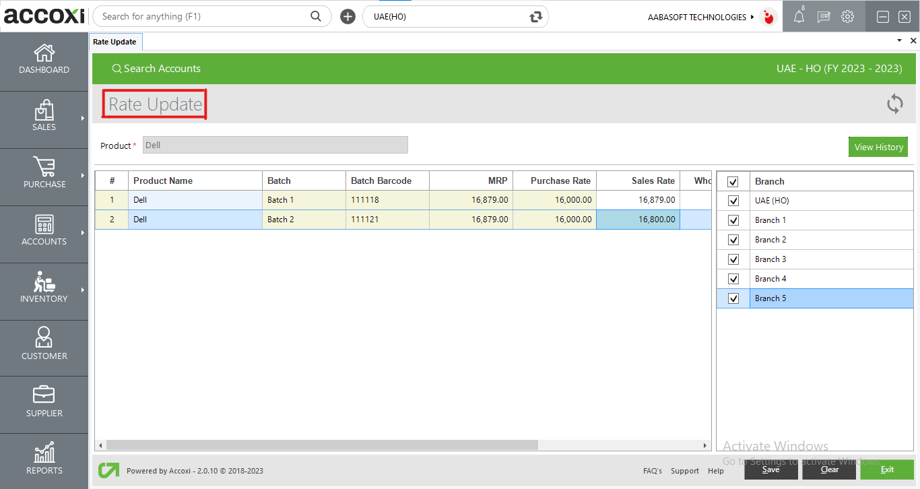Click the Save button
This screenshot has height=489, width=920.
(770, 469)
